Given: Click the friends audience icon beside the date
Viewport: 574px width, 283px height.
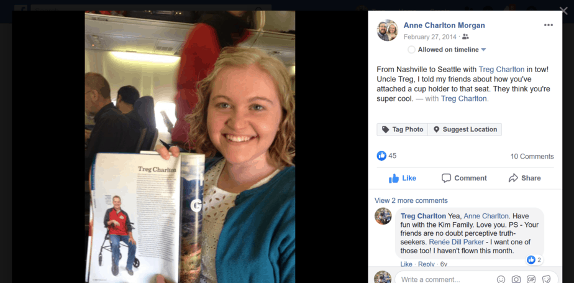Looking at the screenshot, I should 465,37.
